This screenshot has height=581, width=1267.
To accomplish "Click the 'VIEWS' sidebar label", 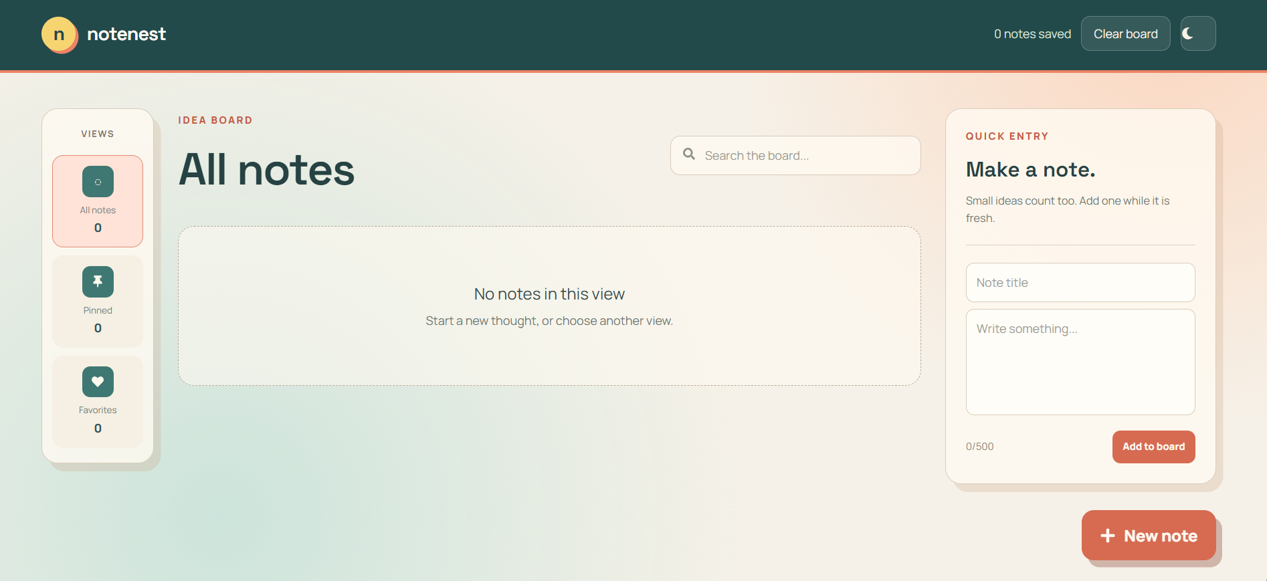I will pos(98,134).
